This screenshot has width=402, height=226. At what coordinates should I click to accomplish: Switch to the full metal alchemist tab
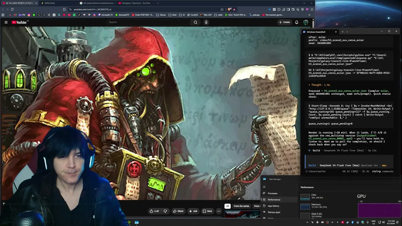pos(97,3)
